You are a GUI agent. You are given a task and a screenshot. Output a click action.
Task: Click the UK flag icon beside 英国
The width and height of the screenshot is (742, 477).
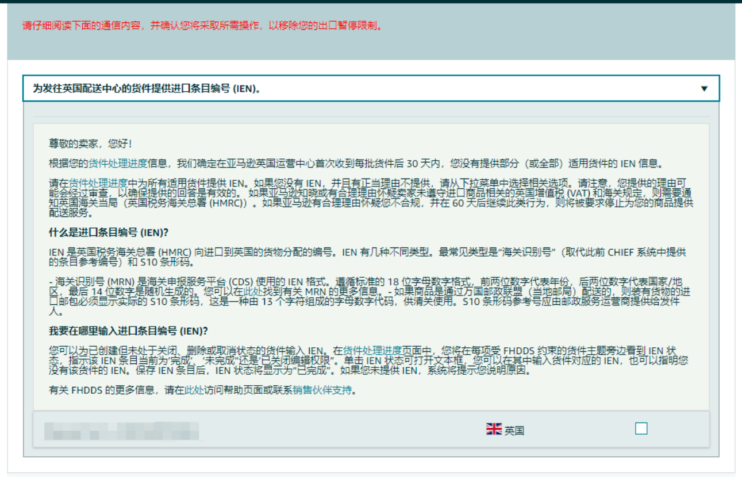coord(494,429)
